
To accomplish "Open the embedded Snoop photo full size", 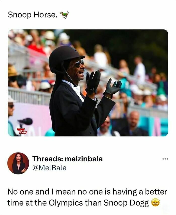I will (88, 83).
